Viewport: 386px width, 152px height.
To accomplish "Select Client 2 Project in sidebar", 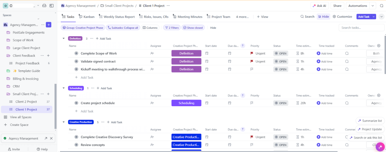I will pyautogui.click(x=27, y=102).
